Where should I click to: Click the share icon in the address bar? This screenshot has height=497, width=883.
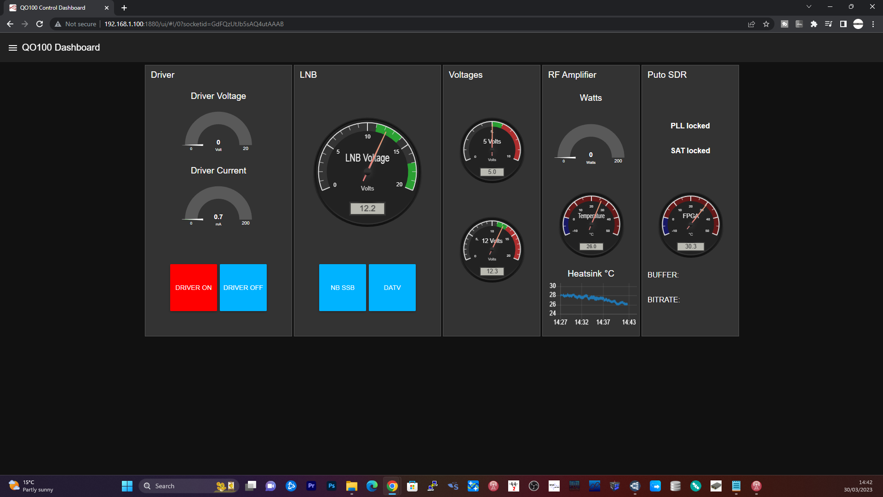point(751,24)
